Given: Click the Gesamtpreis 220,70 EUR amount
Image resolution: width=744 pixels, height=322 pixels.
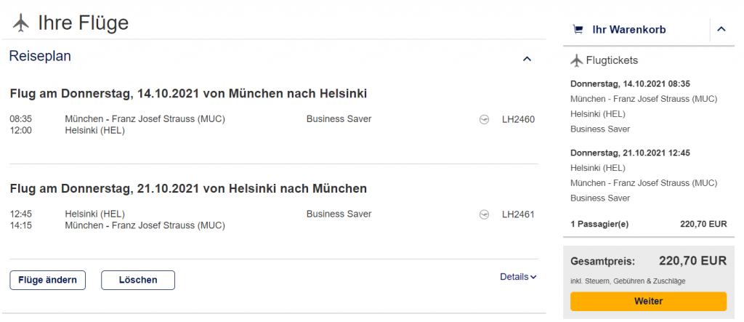Looking at the screenshot, I should [692, 261].
